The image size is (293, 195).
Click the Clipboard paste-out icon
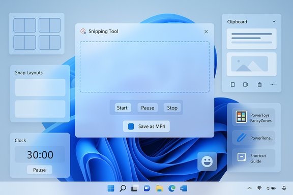point(245,84)
